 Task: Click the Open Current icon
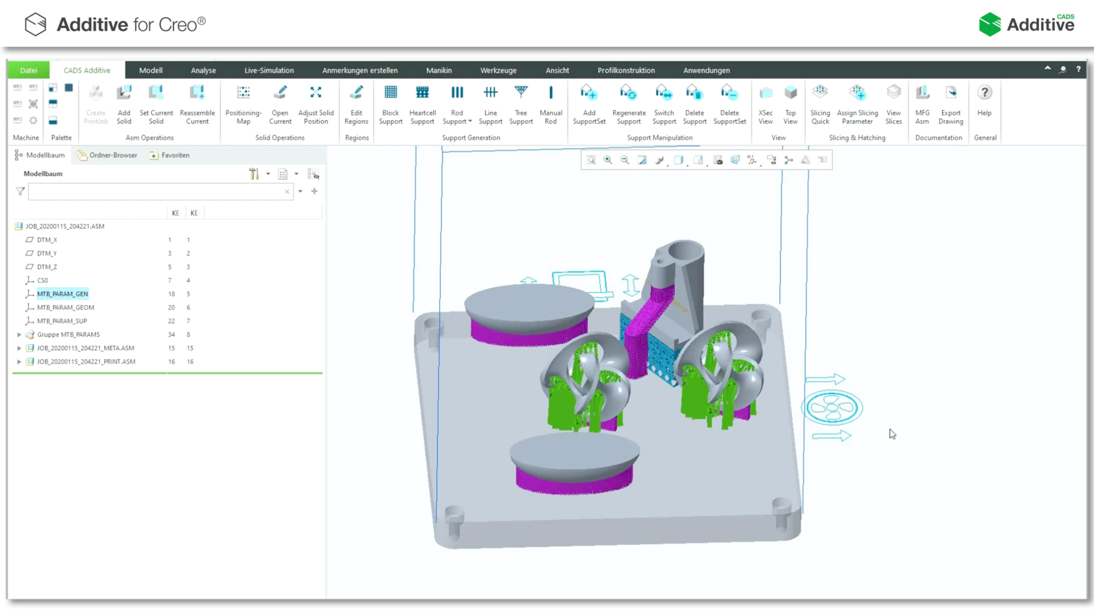coord(280,105)
